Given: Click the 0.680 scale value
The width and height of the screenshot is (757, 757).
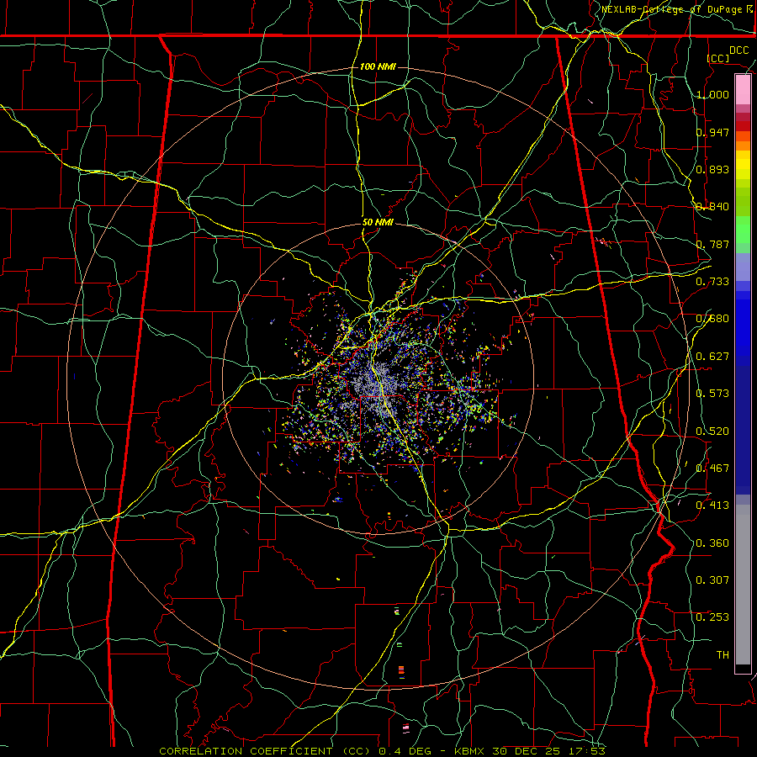Looking at the screenshot, I should pyautogui.click(x=712, y=319).
